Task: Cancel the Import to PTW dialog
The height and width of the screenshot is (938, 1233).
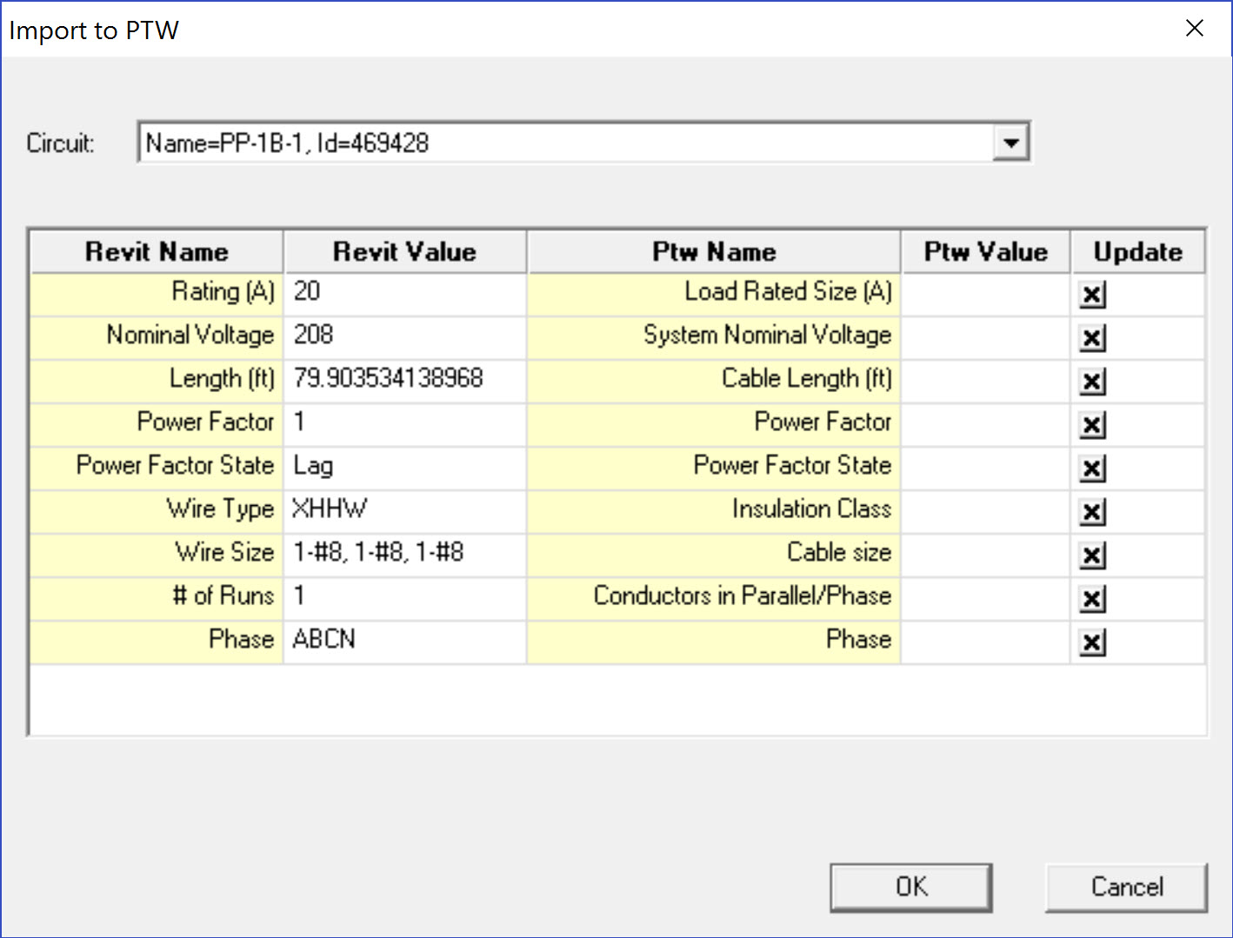Action: point(1126,887)
